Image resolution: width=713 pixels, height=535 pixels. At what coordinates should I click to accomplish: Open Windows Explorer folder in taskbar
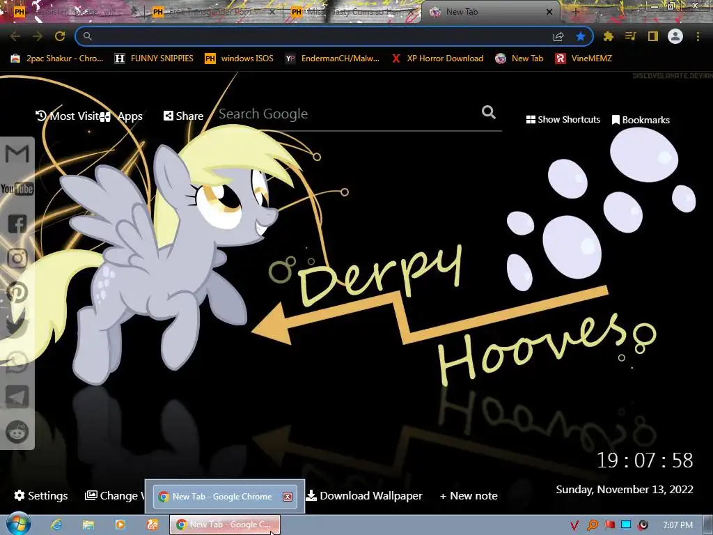[x=88, y=525]
